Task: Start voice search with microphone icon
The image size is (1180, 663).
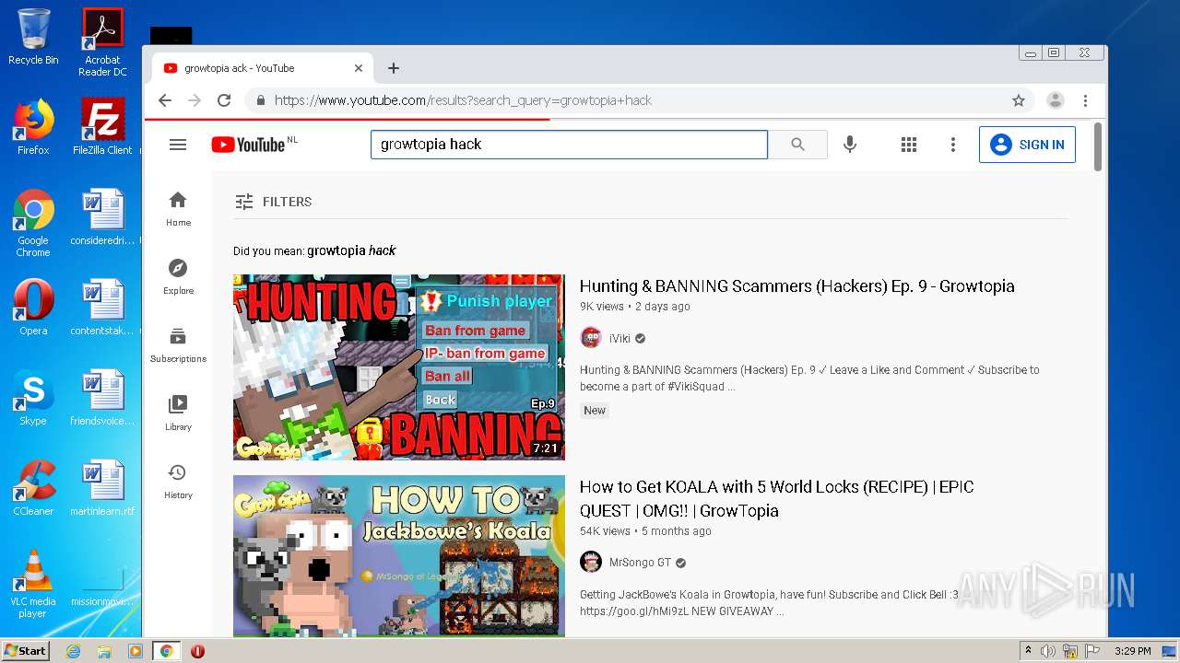Action: pos(850,145)
